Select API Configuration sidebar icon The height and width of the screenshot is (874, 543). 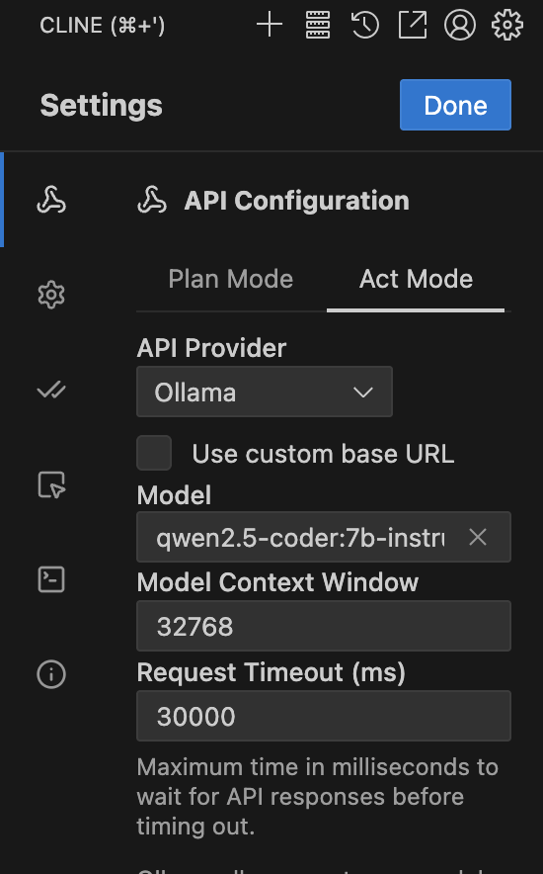pos(51,200)
